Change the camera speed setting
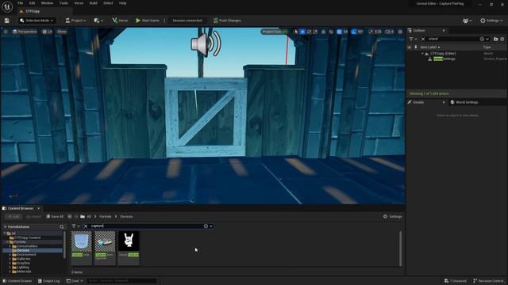The height and width of the screenshot is (285, 508). [x=390, y=32]
